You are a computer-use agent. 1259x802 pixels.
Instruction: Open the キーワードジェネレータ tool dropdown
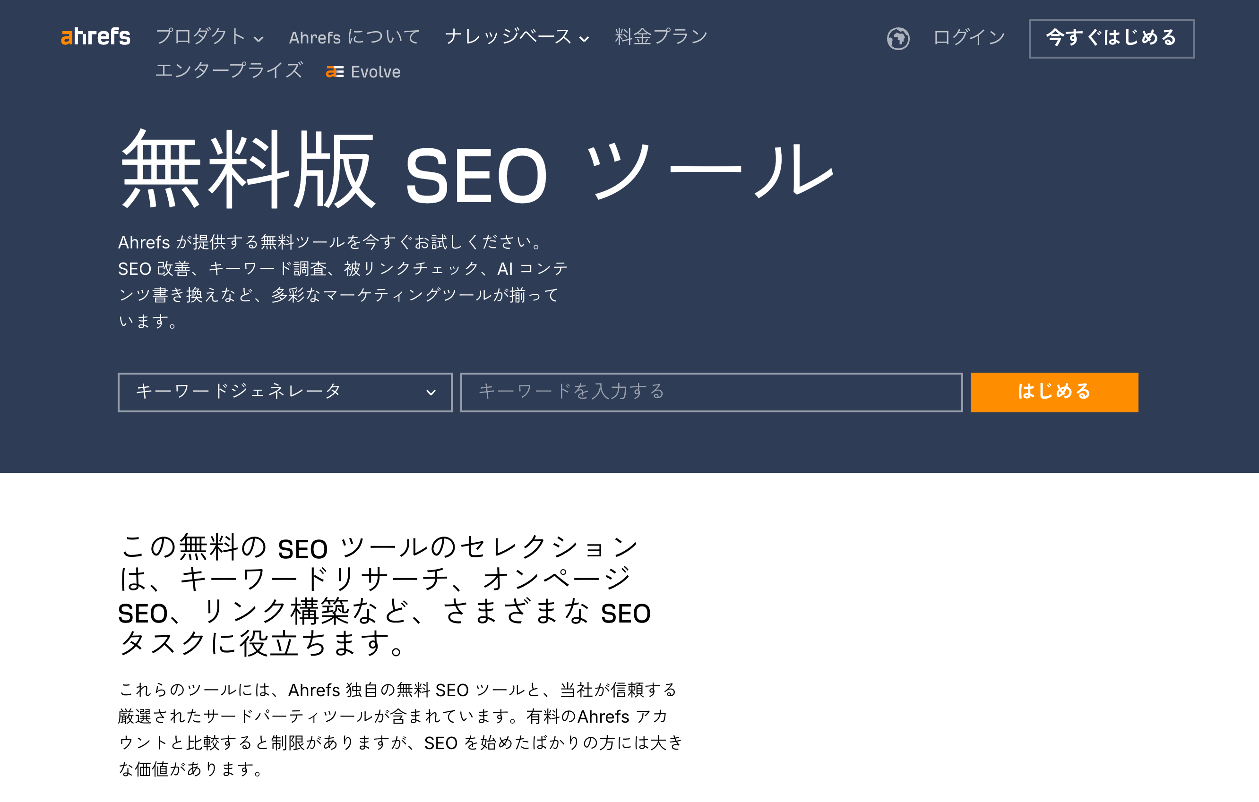tap(285, 392)
